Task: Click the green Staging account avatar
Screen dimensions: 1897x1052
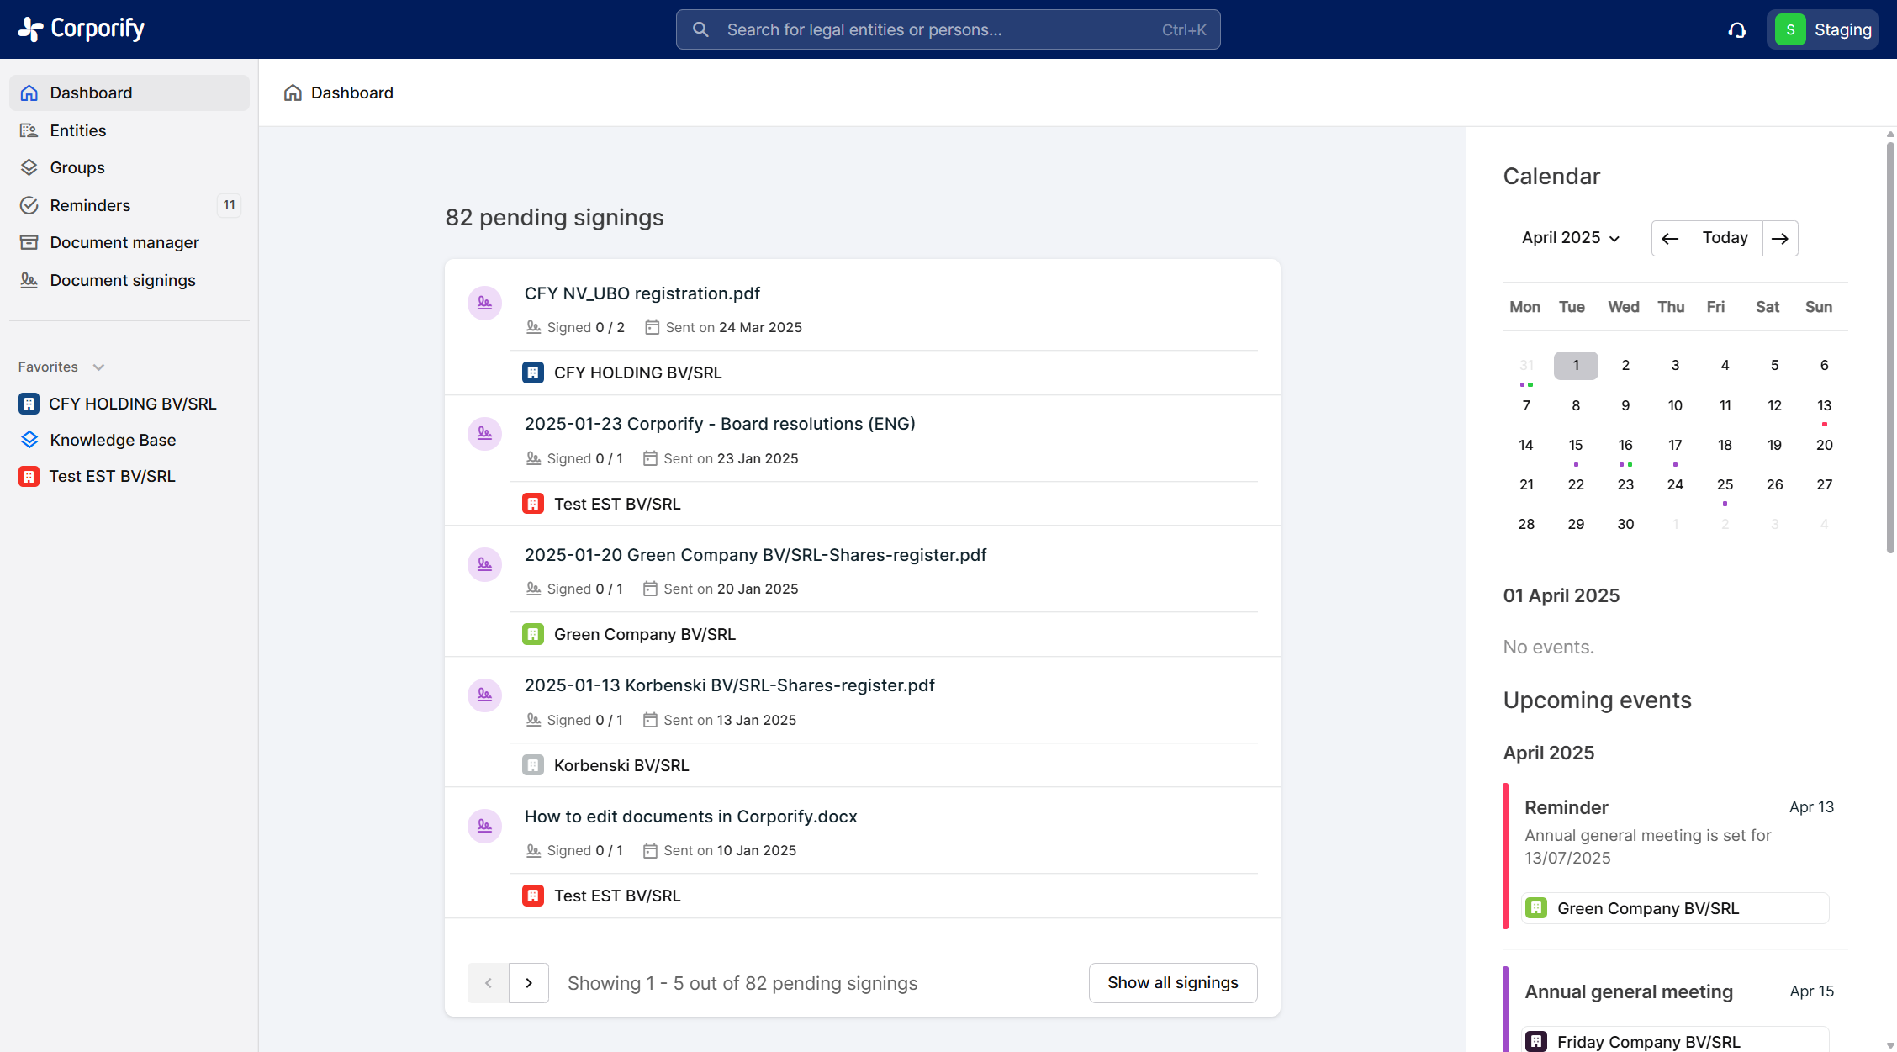Action: [1790, 30]
